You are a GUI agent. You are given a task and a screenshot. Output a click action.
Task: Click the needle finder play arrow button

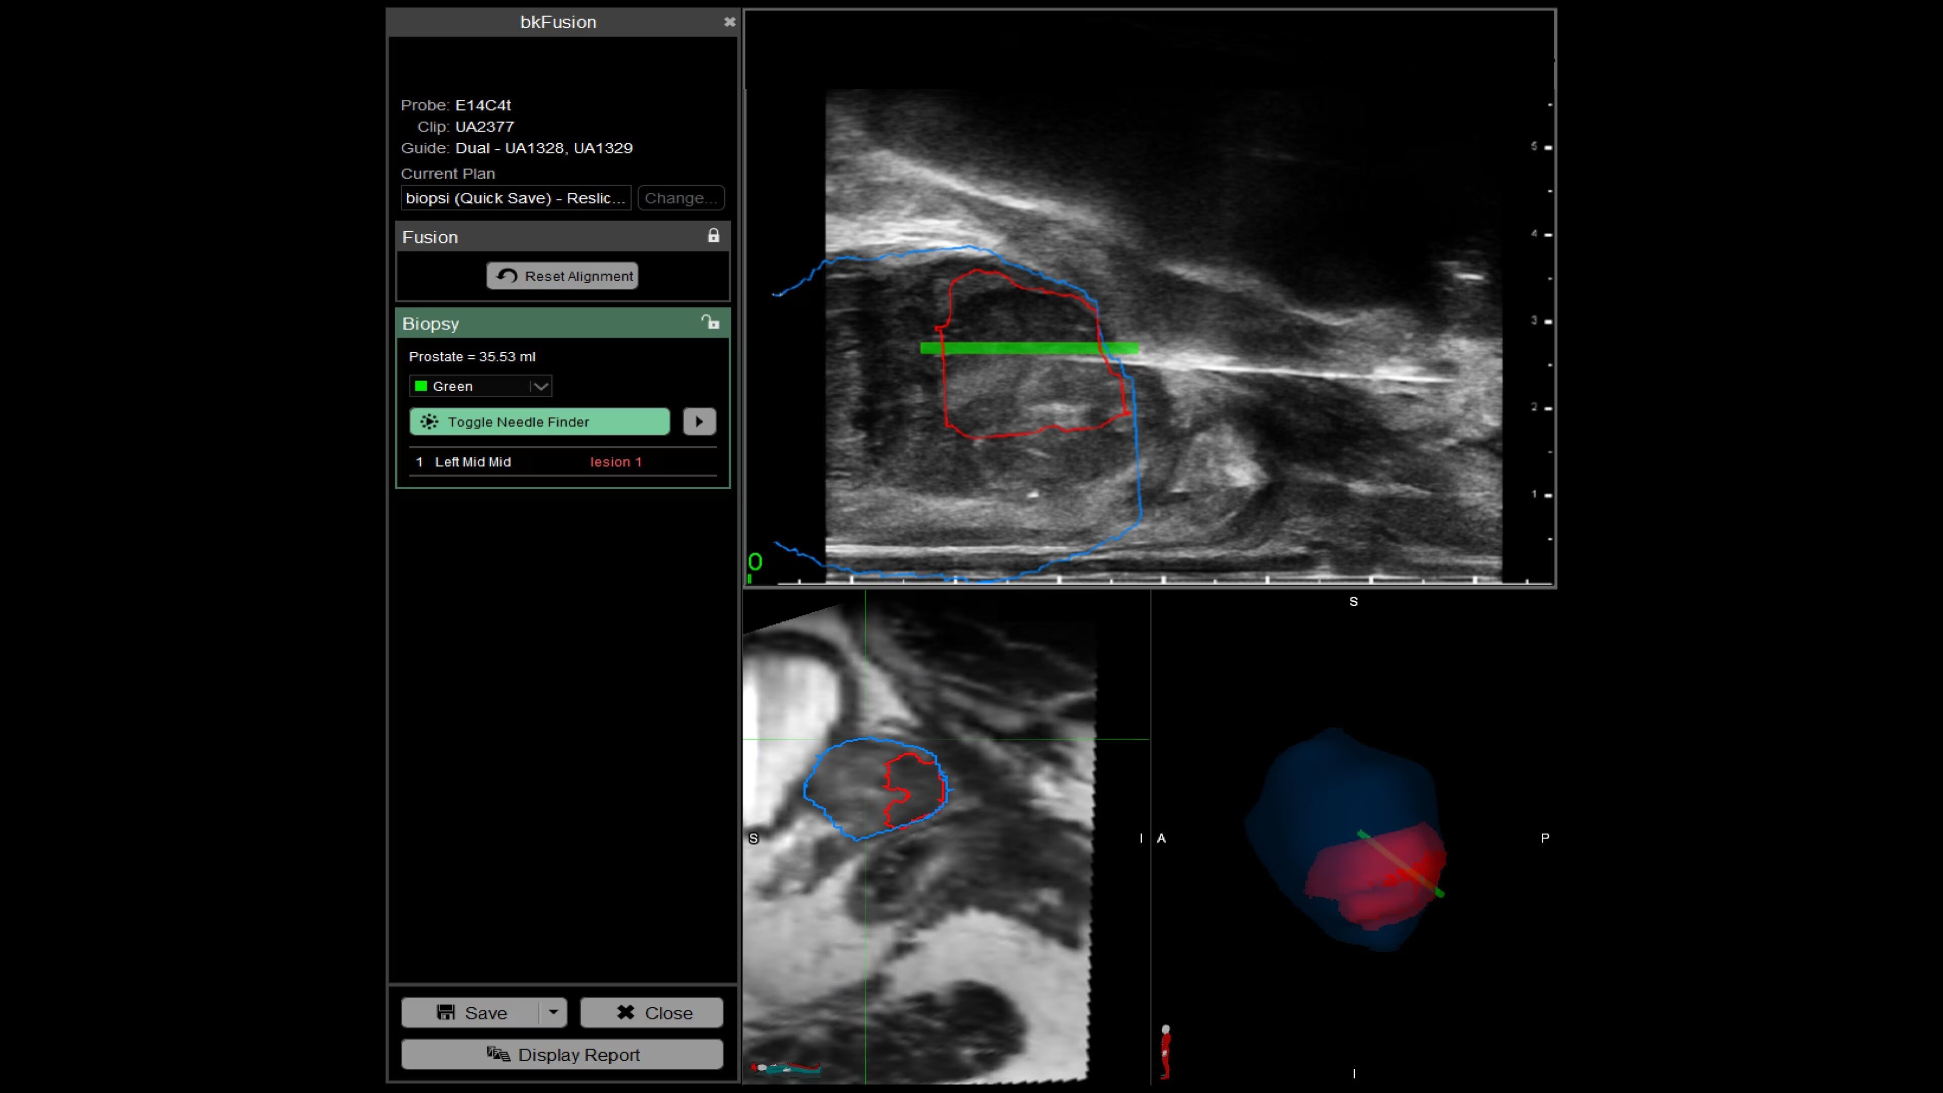698,422
